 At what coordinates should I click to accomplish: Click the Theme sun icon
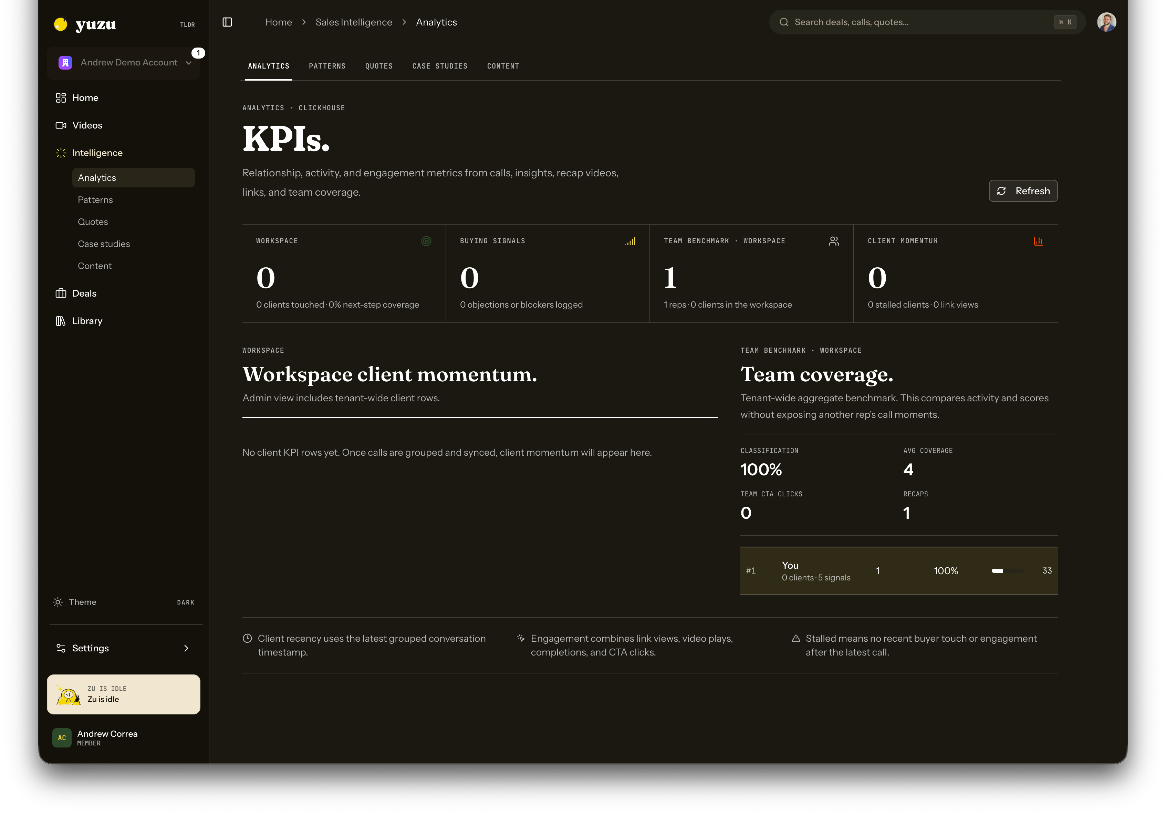tap(58, 601)
